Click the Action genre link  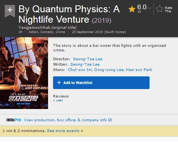pyautogui.click(x=33, y=32)
